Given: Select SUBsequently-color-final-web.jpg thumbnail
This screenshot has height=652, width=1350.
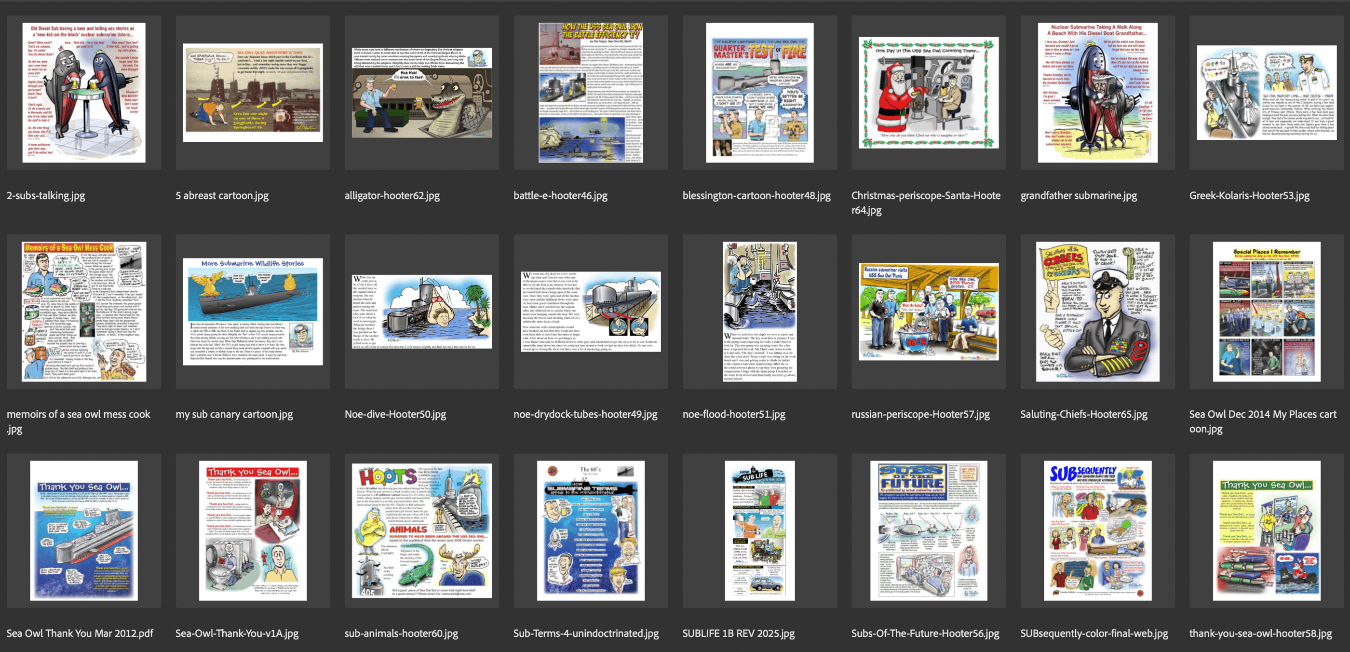Looking at the screenshot, I should pyautogui.click(x=1097, y=530).
